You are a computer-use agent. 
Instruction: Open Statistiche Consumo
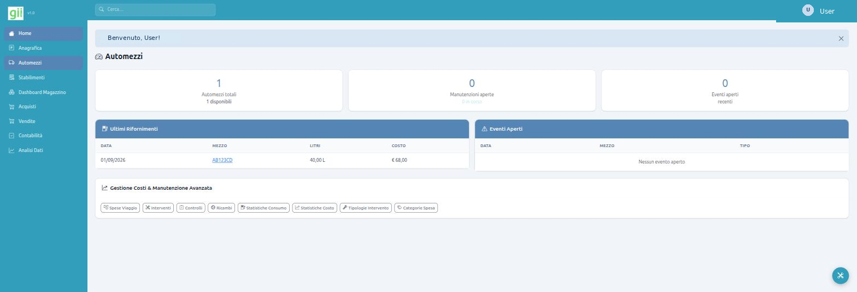pyautogui.click(x=263, y=208)
